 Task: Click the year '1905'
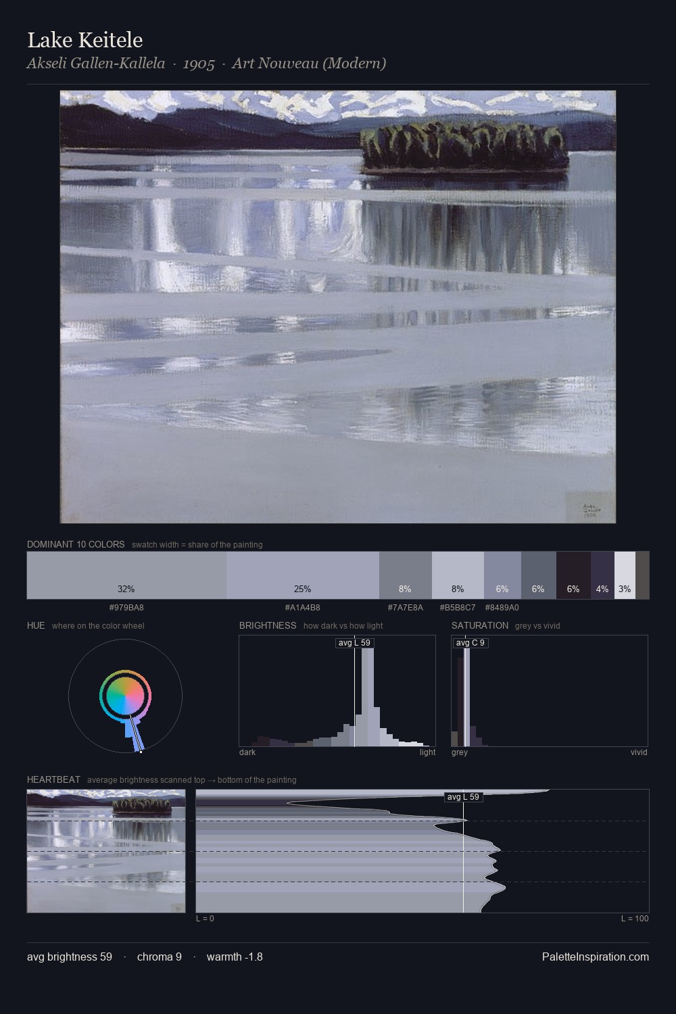pos(199,64)
